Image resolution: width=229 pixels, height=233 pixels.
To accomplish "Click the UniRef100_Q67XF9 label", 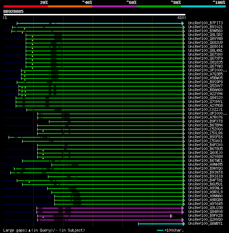I will click(x=205, y=58).
